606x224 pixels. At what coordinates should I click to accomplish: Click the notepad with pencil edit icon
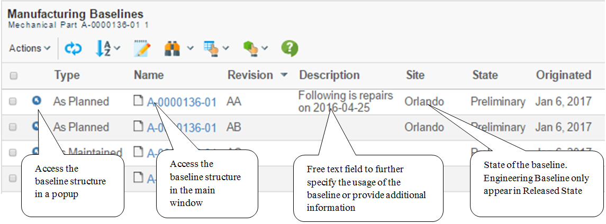(142, 49)
